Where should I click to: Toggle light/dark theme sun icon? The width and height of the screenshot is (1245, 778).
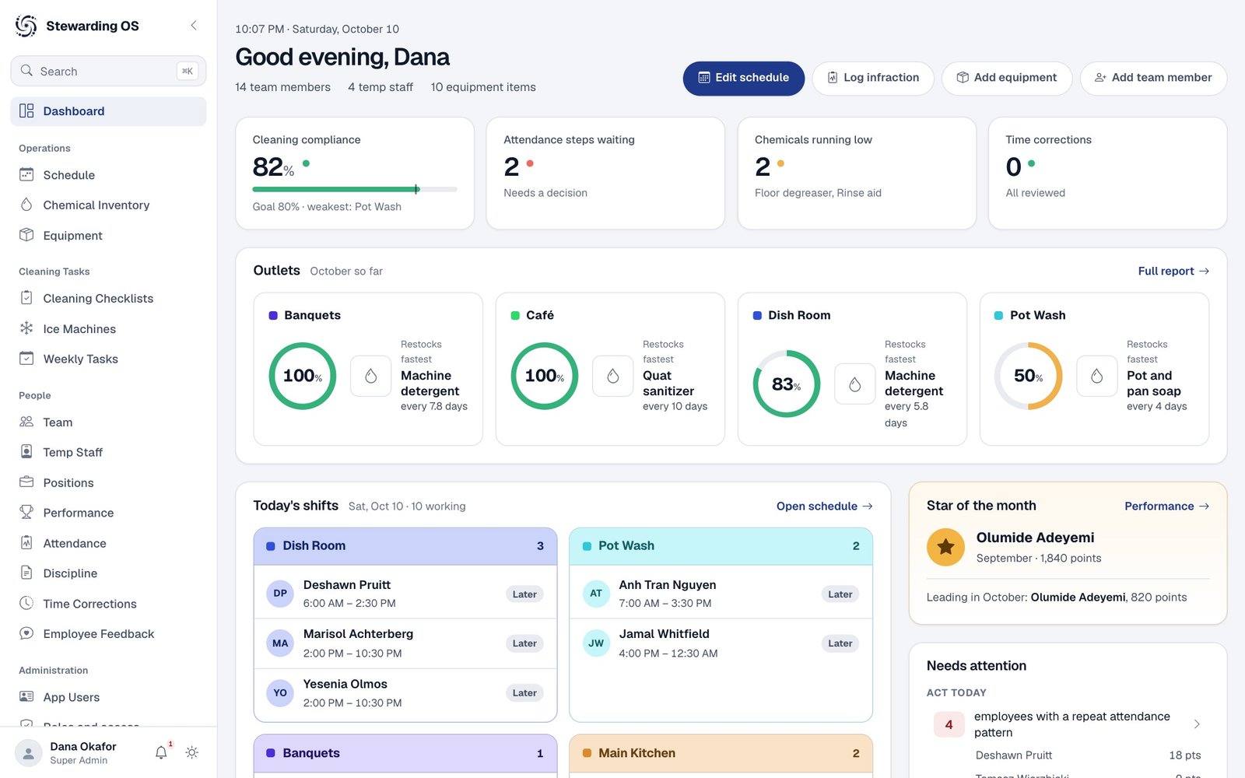point(192,752)
